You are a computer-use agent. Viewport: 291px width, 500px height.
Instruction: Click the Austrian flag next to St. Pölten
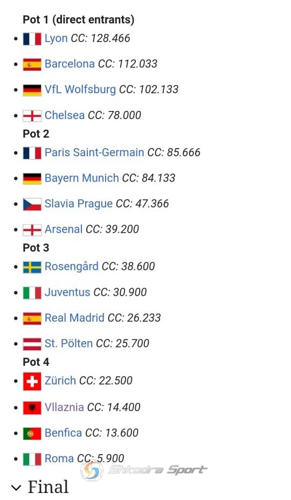pyautogui.click(x=32, y=344)
